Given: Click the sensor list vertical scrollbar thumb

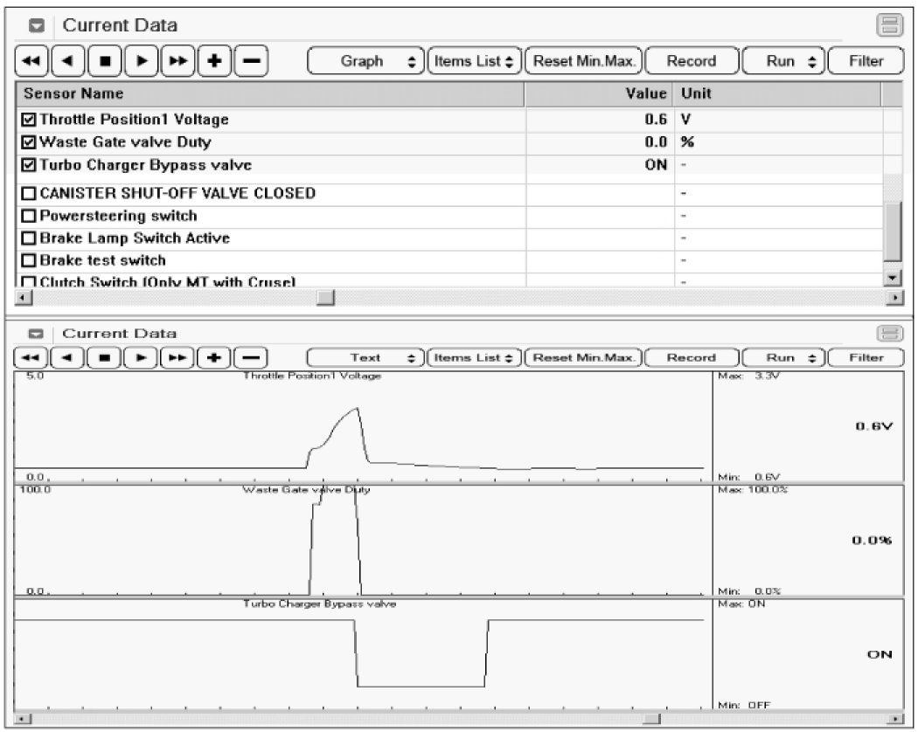Looking at the screenshot, I should pyautogui.click(x=892, y=231).
